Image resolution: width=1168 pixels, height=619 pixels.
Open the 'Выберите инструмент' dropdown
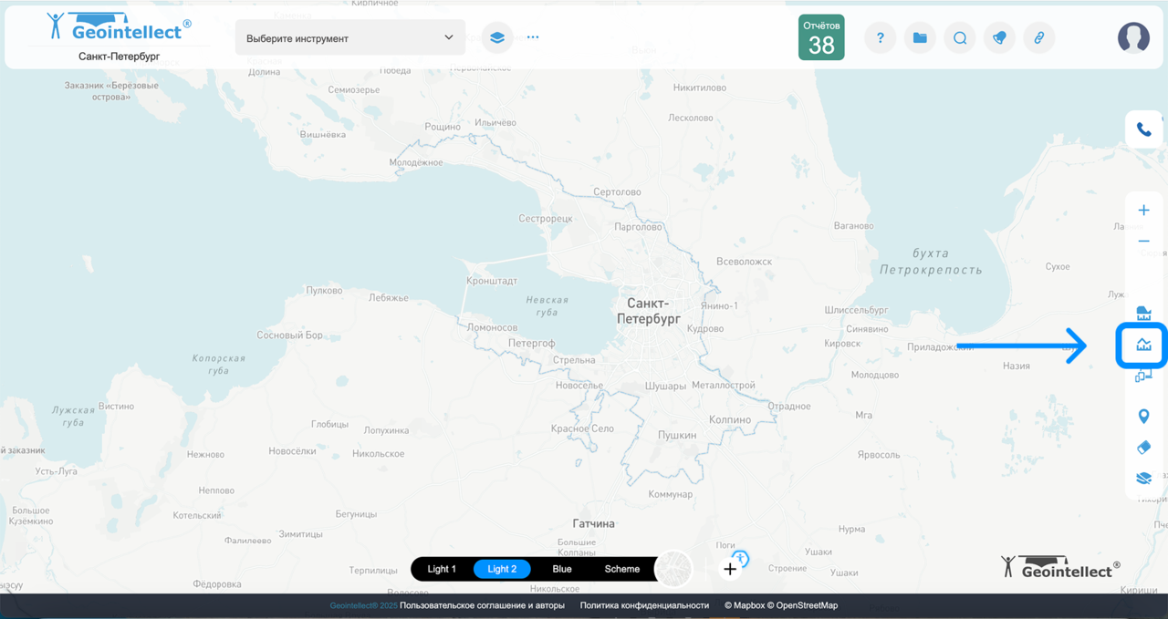[349, 38]
